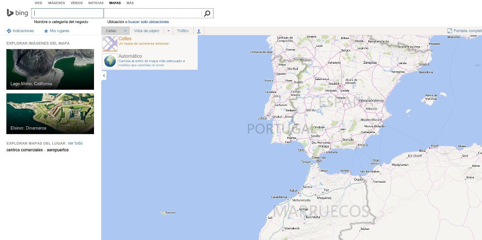Click the Rabat label on the map
The image size is (482, 240).
click(293, 190)
